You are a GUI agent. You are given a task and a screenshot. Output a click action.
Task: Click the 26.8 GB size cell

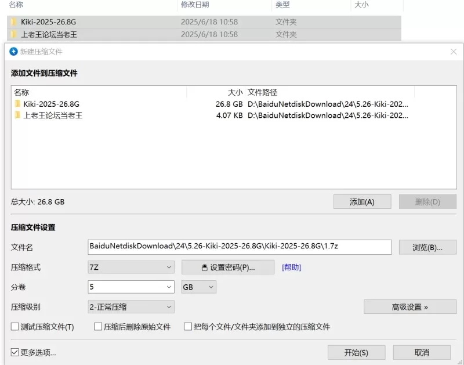coord(229,104)
